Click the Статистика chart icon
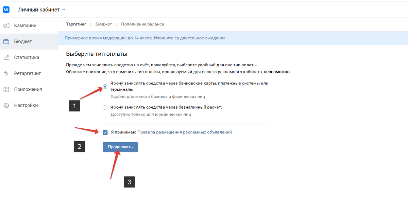Viewport: 408px width, 199px height. pyautogui.click(x=6, y=57)
